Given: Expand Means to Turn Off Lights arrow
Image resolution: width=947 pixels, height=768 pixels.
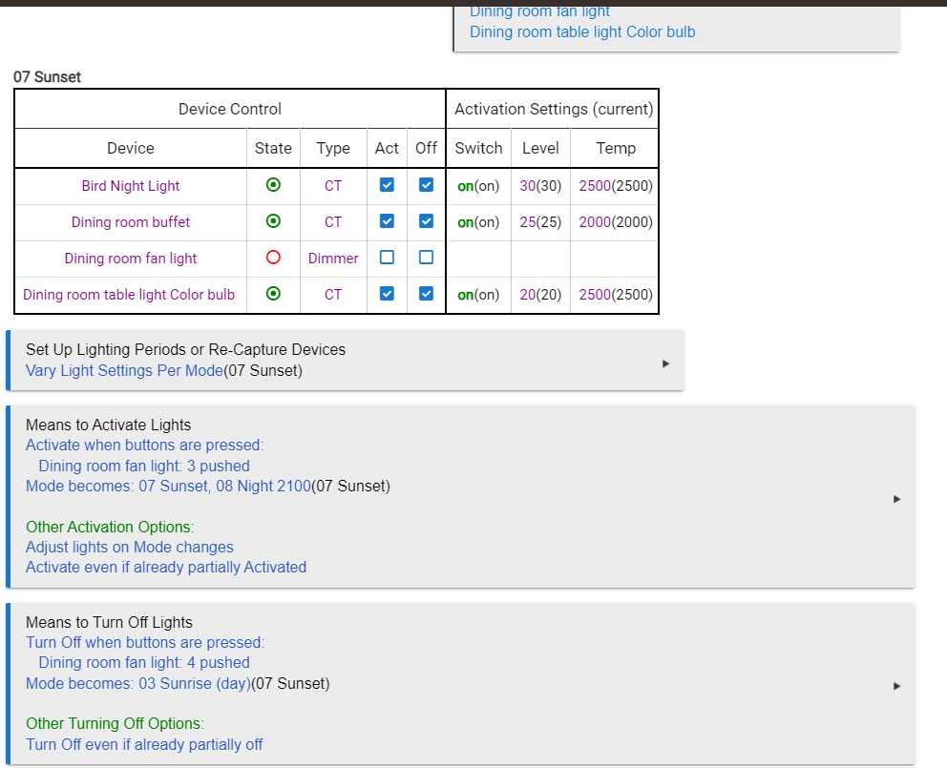Looking at the screenshot, I should [x=896, y=686].
